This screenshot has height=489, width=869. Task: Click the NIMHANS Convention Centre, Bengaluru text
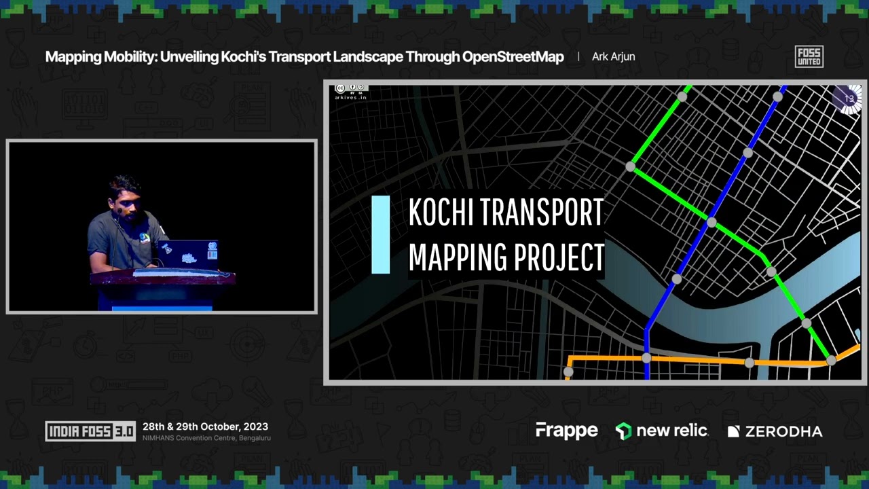point(206,438)
